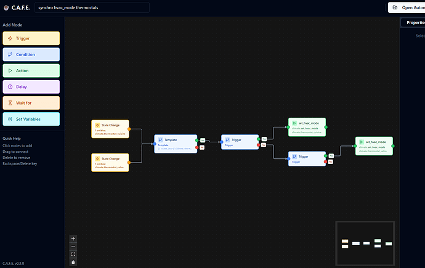Image resolution: width=425 pixels, height=268 pixels.
Task: Select the climate.thermostat_salon State Change node
Action: (110, 162)
